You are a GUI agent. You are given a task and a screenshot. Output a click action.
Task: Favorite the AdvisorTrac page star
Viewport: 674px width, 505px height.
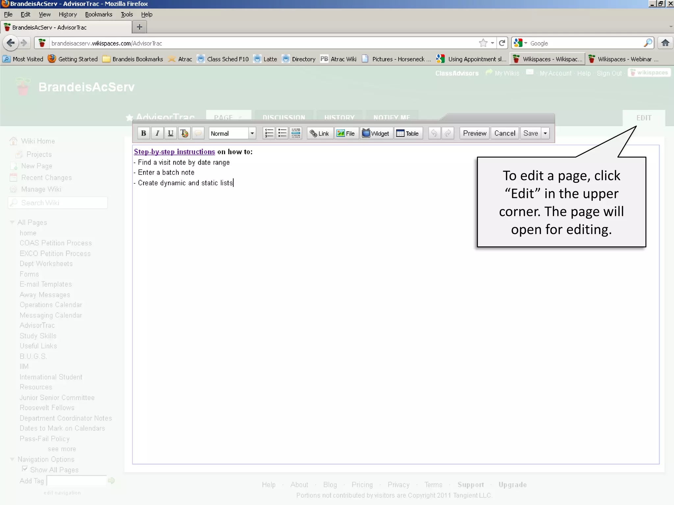[x=129, y=117]
